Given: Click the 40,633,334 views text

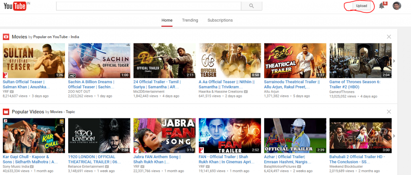Looking at the screenshot, I should 16,171.
